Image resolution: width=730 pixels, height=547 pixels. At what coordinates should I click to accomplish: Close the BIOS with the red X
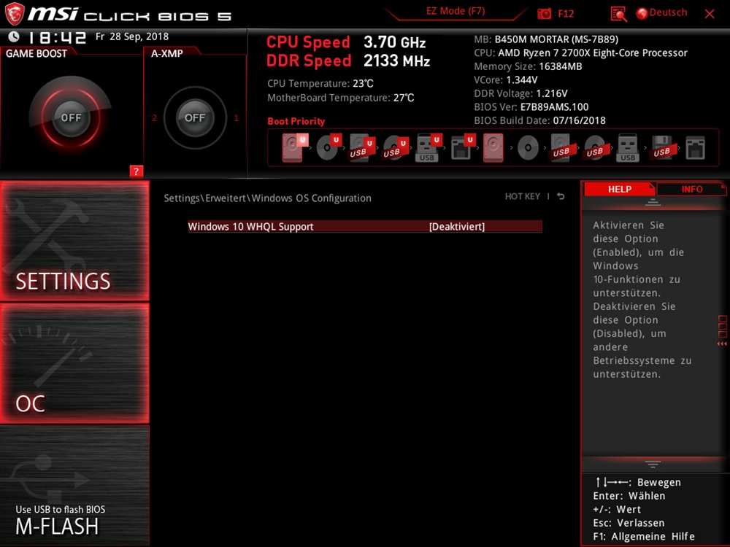pyautogui.click(x=710, y=14)
